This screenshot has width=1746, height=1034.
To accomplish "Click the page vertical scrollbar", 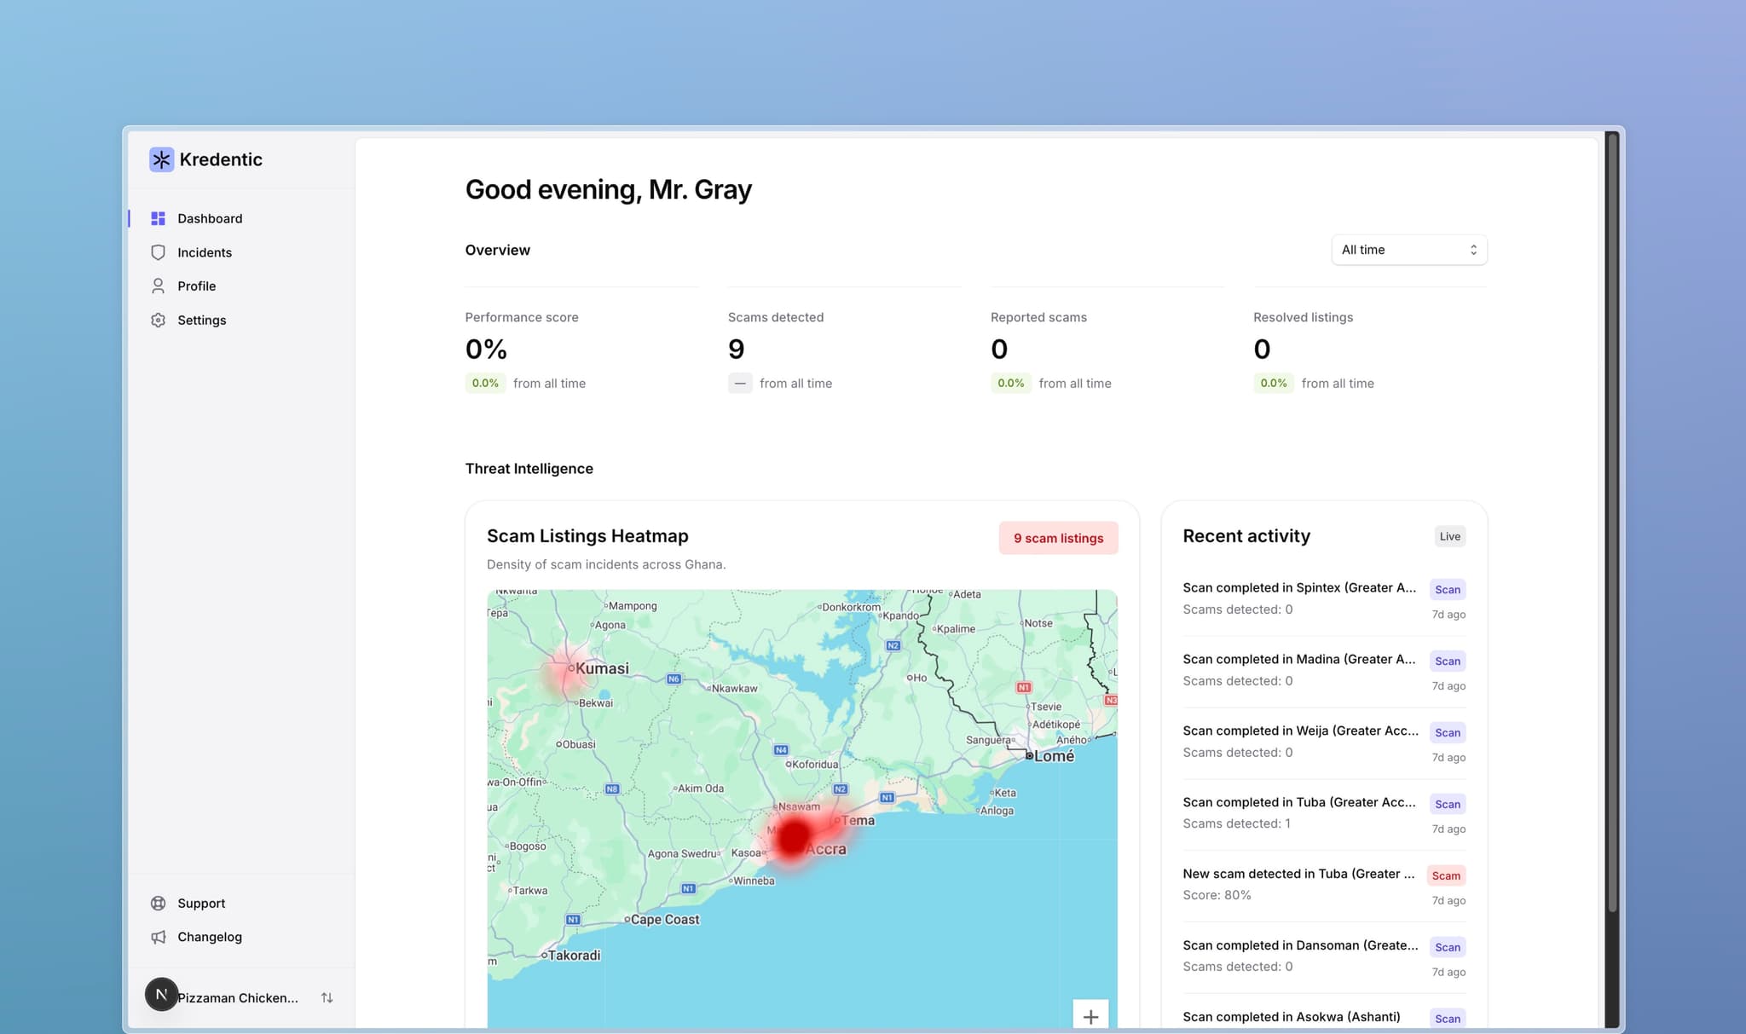I will [1611, 511].
